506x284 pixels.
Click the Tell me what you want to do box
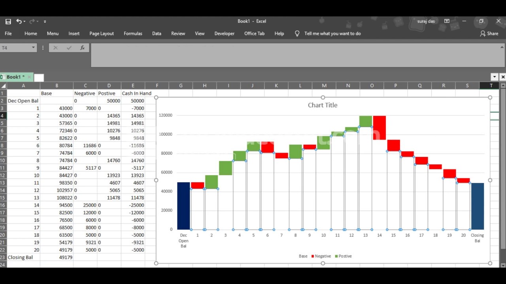tap(332, 34)
